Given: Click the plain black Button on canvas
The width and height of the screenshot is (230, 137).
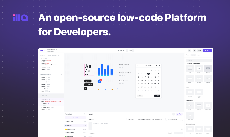Looking at the screenshot, I should coord(88,81).
